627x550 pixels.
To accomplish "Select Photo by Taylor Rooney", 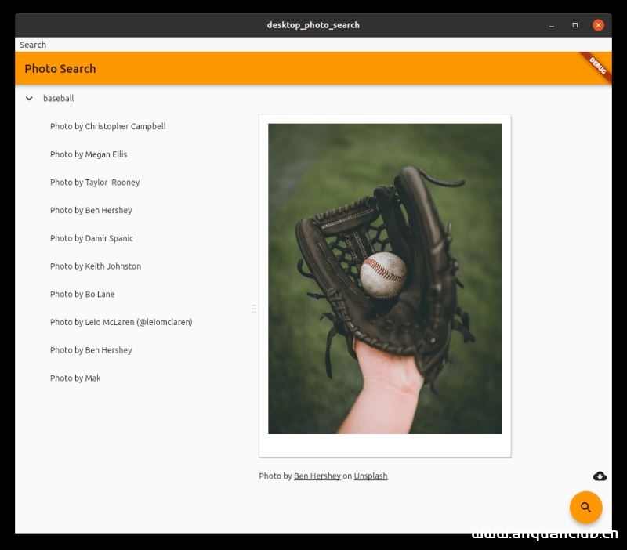I will click(x=94, y=182).
